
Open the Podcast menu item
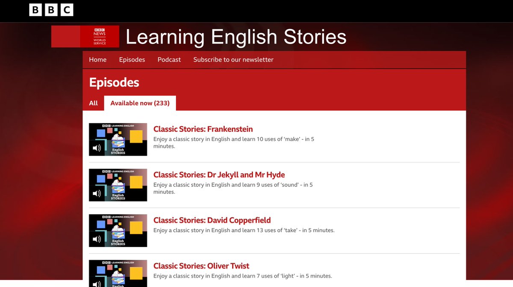169,60
